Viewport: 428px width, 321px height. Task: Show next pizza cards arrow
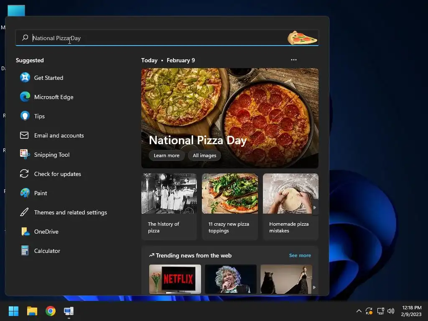click(315, 207)
